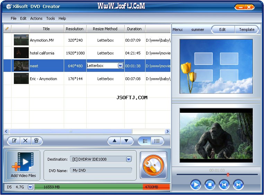Click the Resize Method column header
Viewport: 264px width, 195px height.
pos(105,29)
